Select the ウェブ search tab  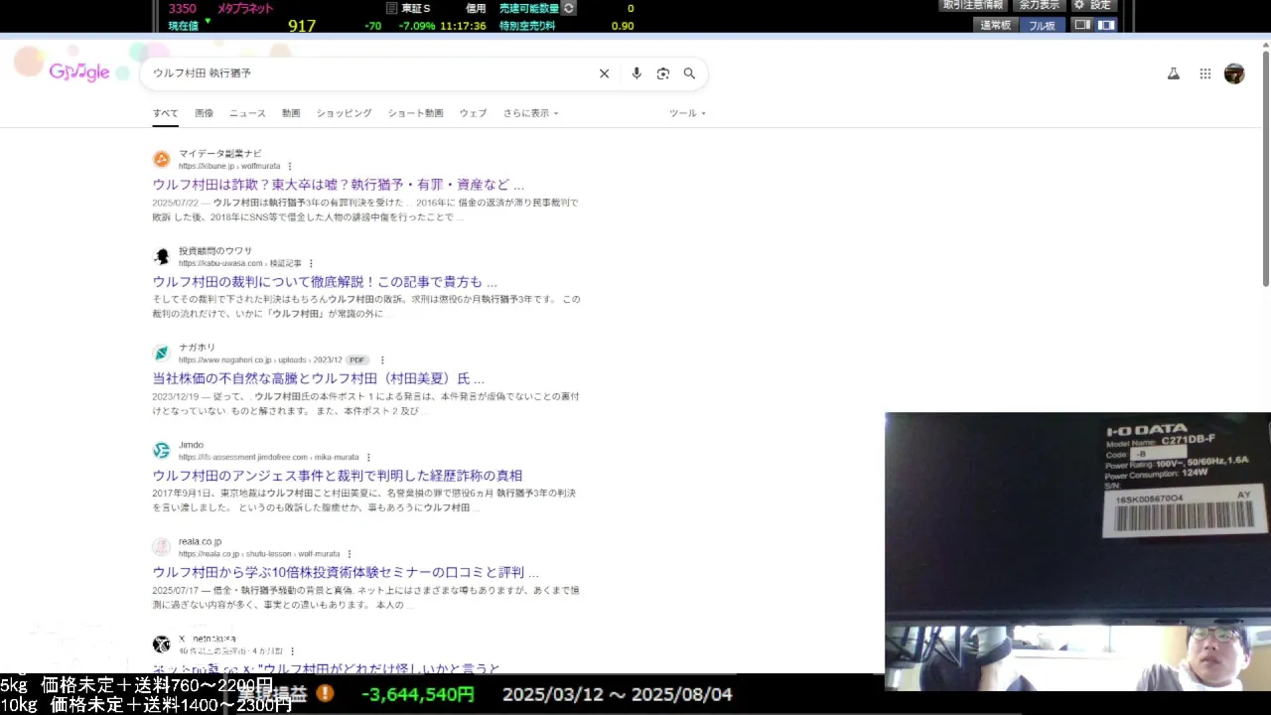(473, 113)
